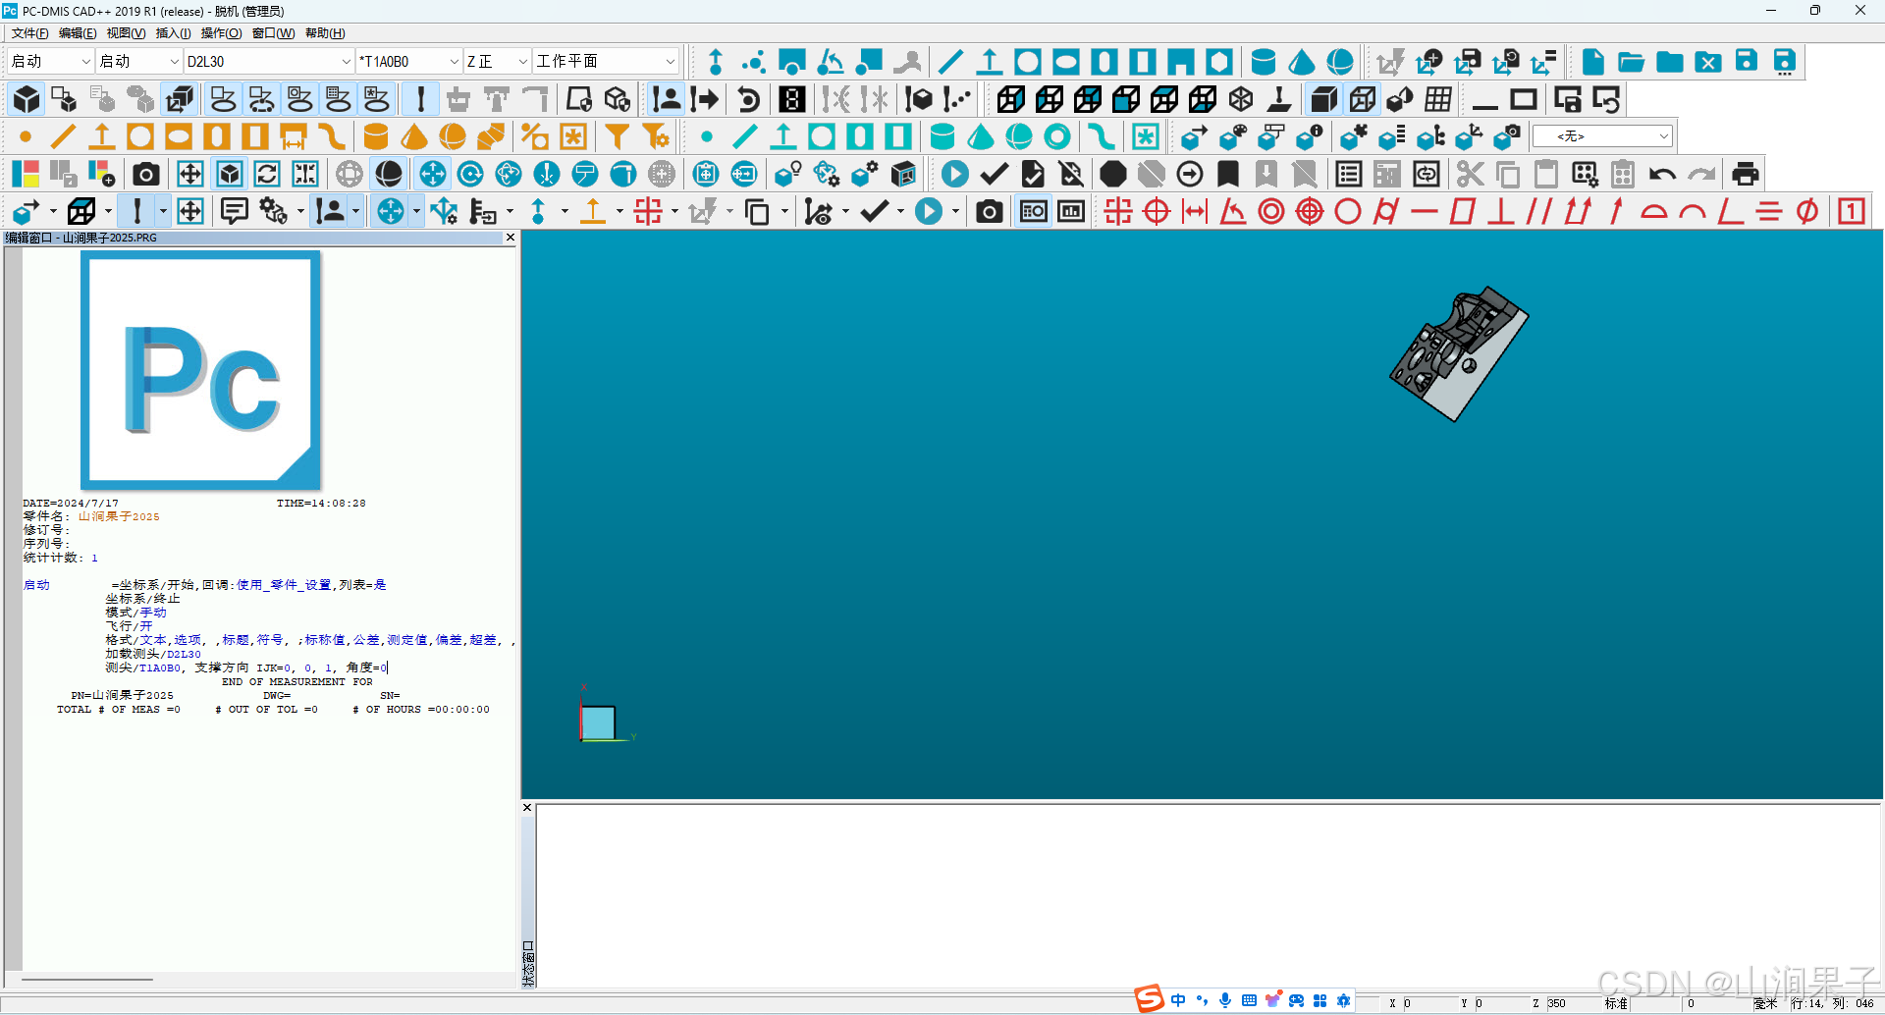Toggle the highlighted translate mode arrows icon

(x=432, y=174)
